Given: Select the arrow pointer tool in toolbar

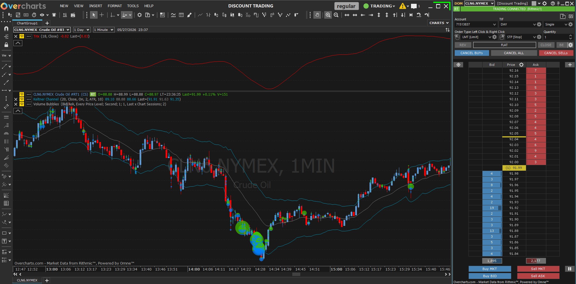Looking at the screenshot, I should click(94, 15).
